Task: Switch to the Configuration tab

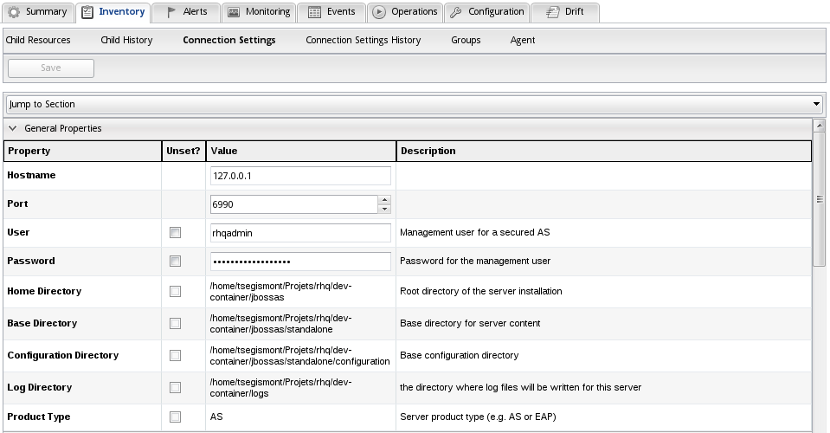Action: (487, 12)
